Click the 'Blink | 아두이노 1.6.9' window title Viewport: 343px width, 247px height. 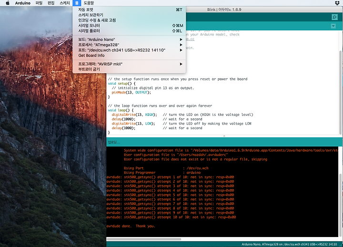click(x=224, y=9)
